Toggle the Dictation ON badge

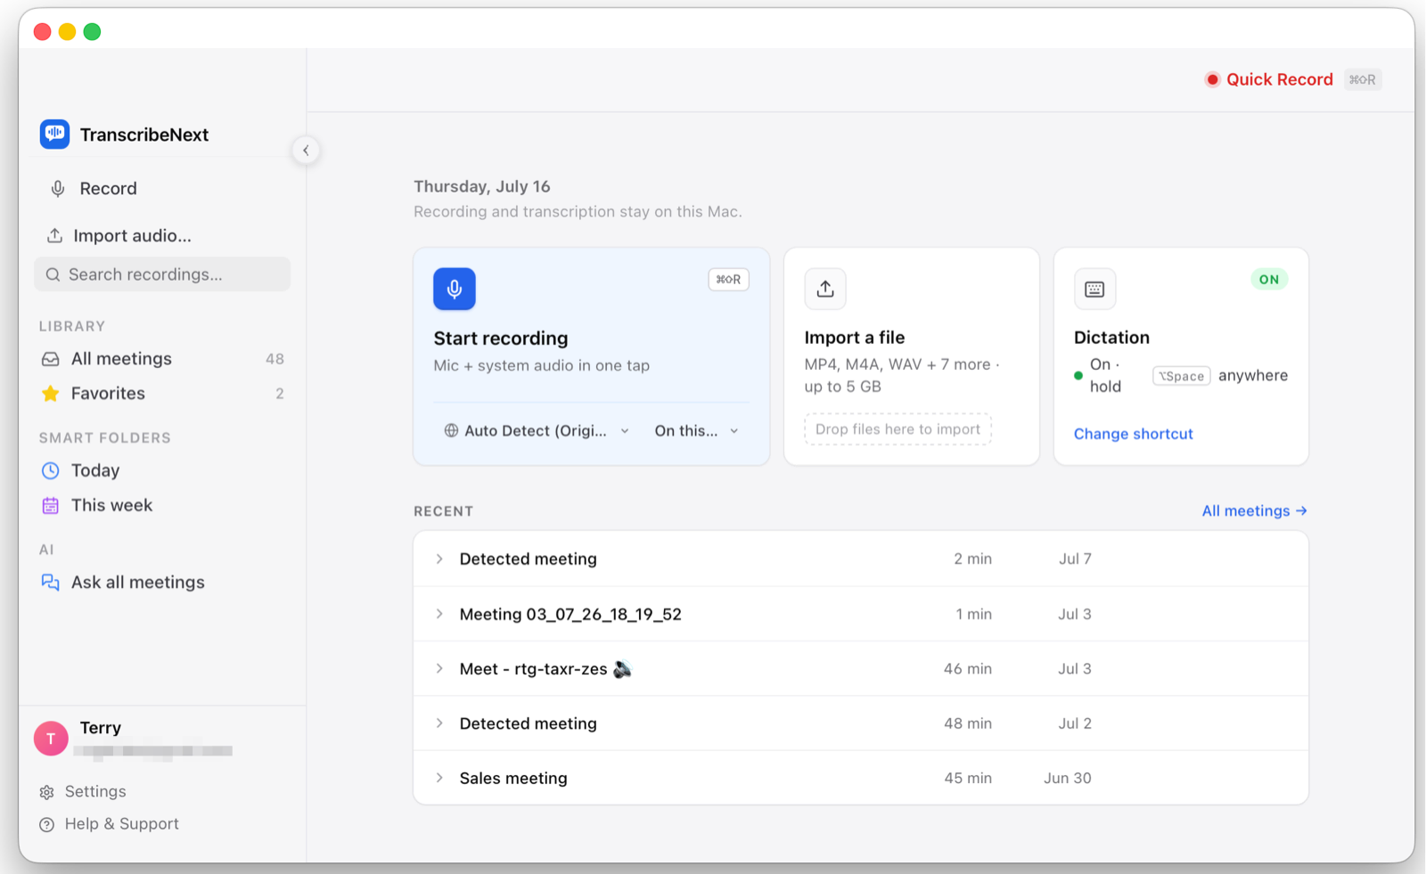(x=1269, y=280)
